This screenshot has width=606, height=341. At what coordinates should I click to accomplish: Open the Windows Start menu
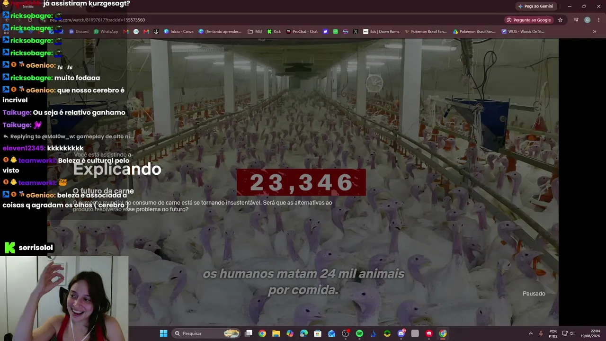(x=163, y=333)
